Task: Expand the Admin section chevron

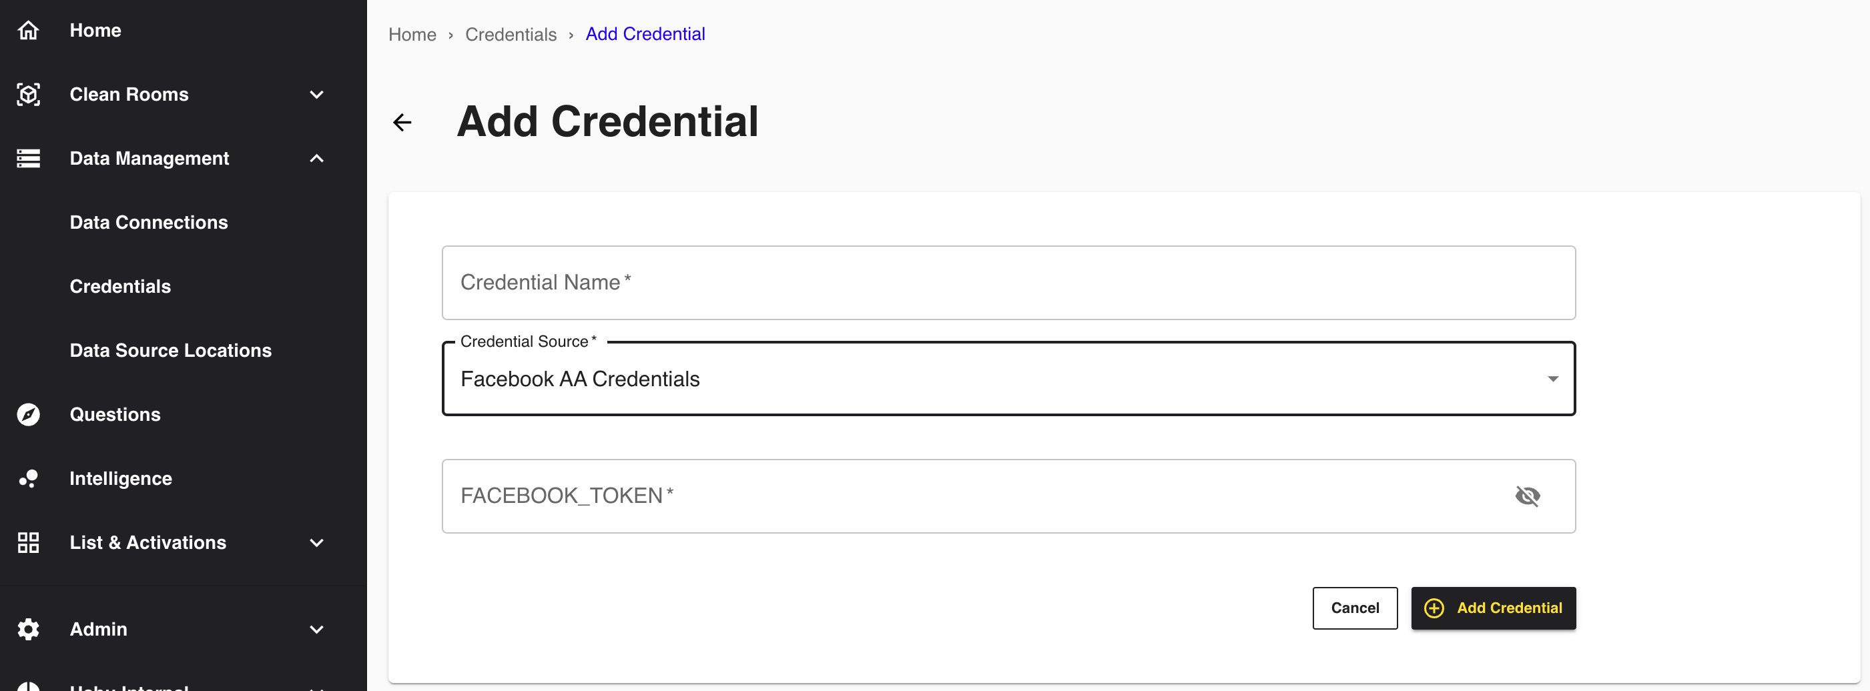Action: (x=316, y=628)
